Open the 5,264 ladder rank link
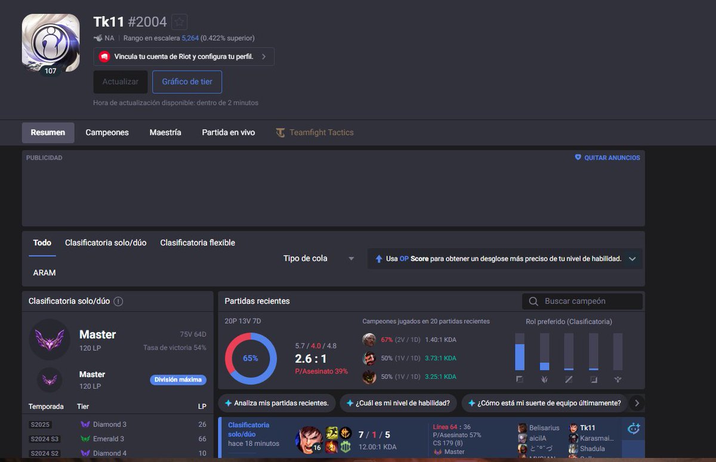Image resolution: width=716 pixels, height=462 pixels. point(190,38)
